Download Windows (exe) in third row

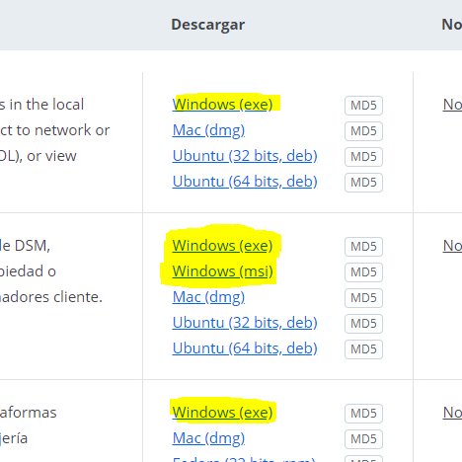click(222, 413)
